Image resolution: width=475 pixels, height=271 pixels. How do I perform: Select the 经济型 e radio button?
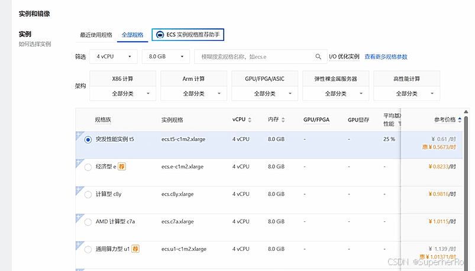pos(88,167)
